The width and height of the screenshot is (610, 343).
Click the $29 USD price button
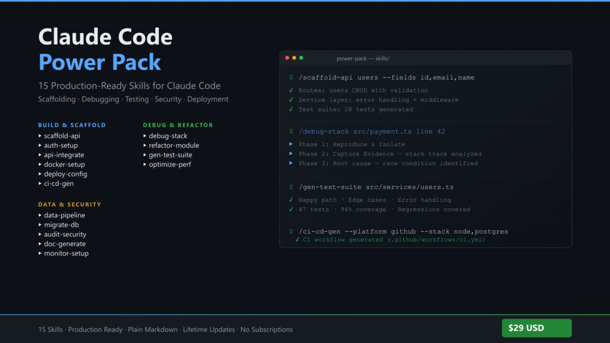coord(537,328)
